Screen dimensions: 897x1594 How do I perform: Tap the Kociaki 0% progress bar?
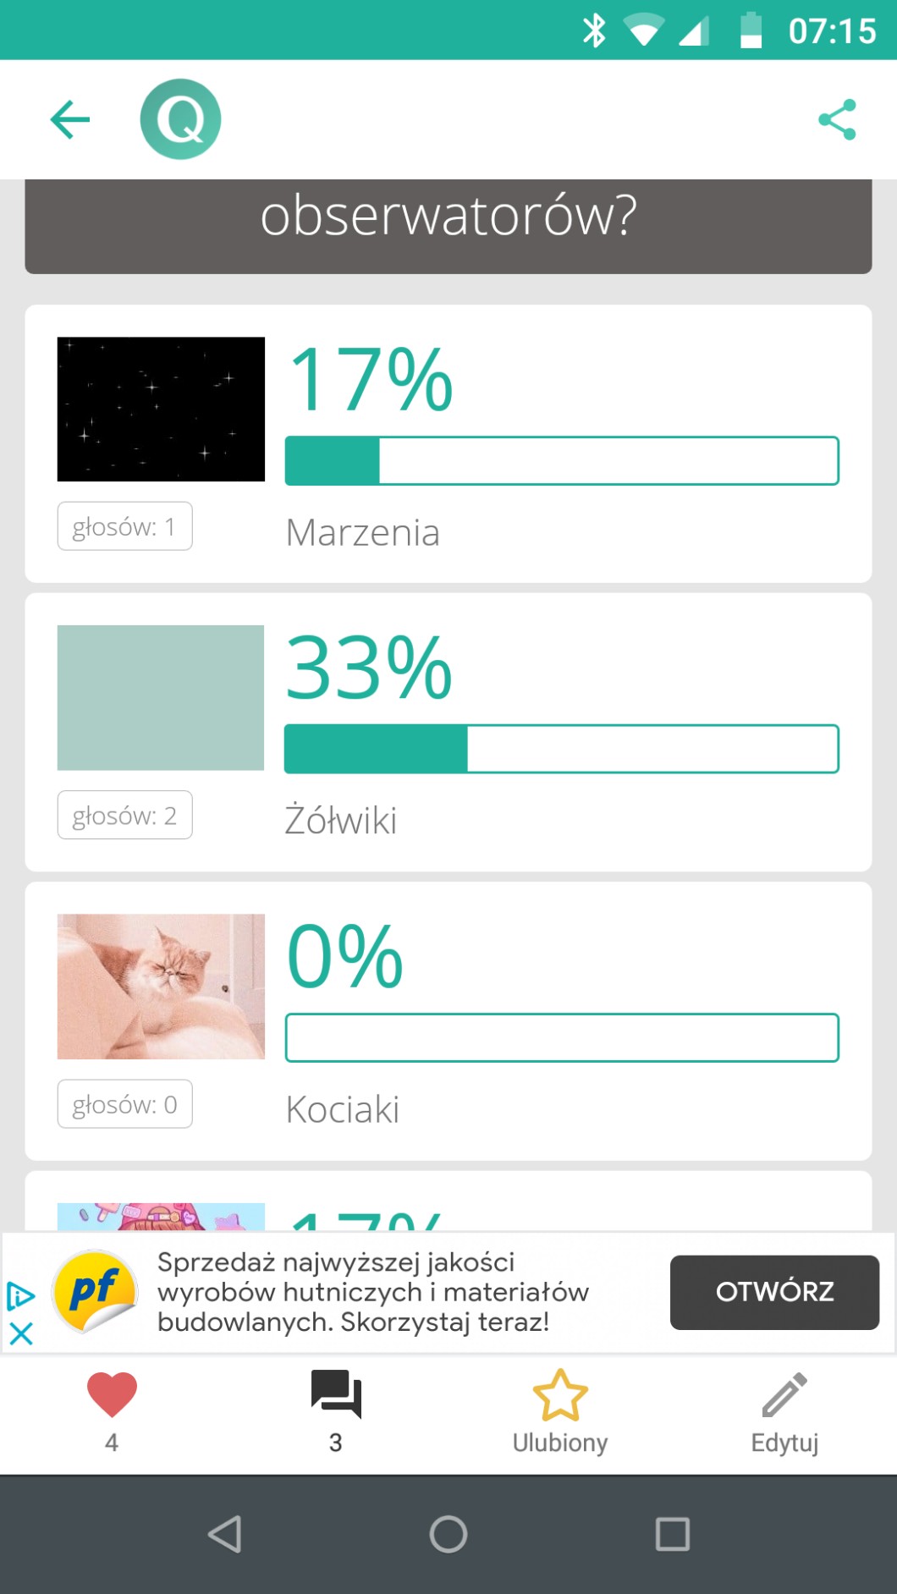tap(562, 1037)
